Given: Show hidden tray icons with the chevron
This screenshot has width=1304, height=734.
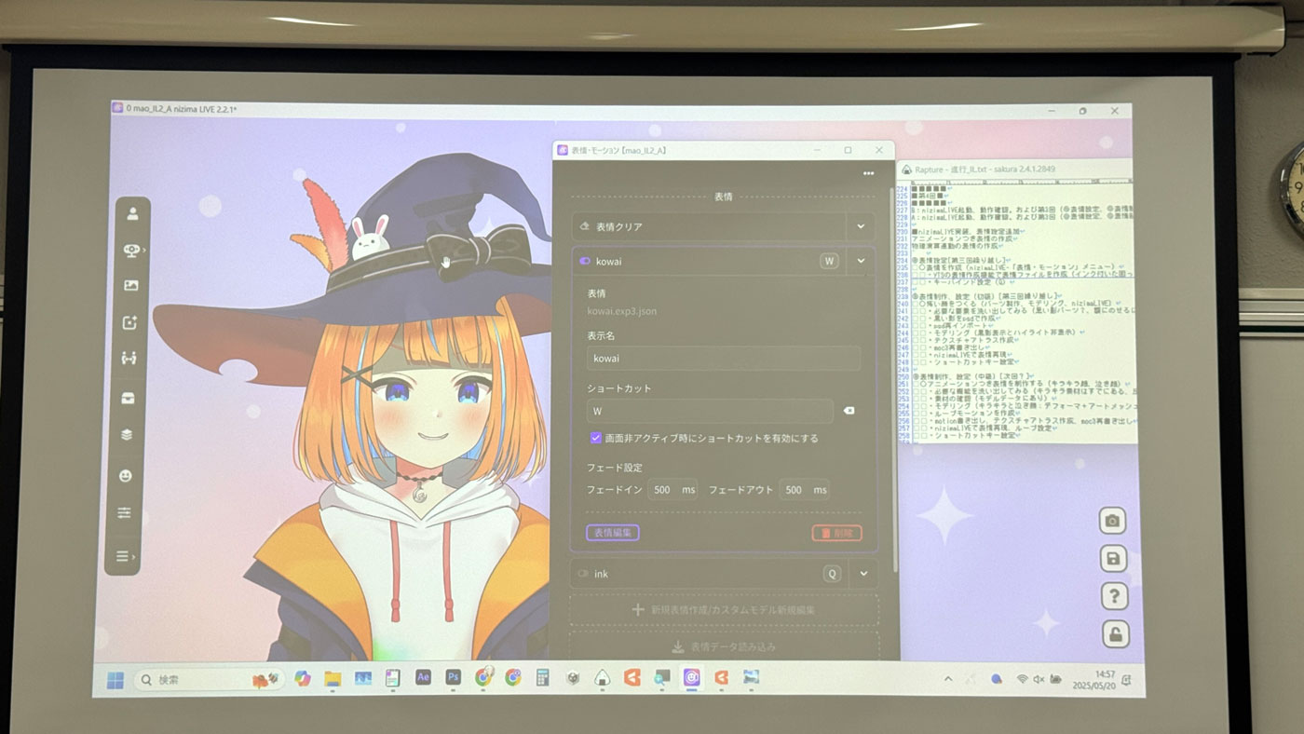Looking at the screenshot, I should coord(948,679).
